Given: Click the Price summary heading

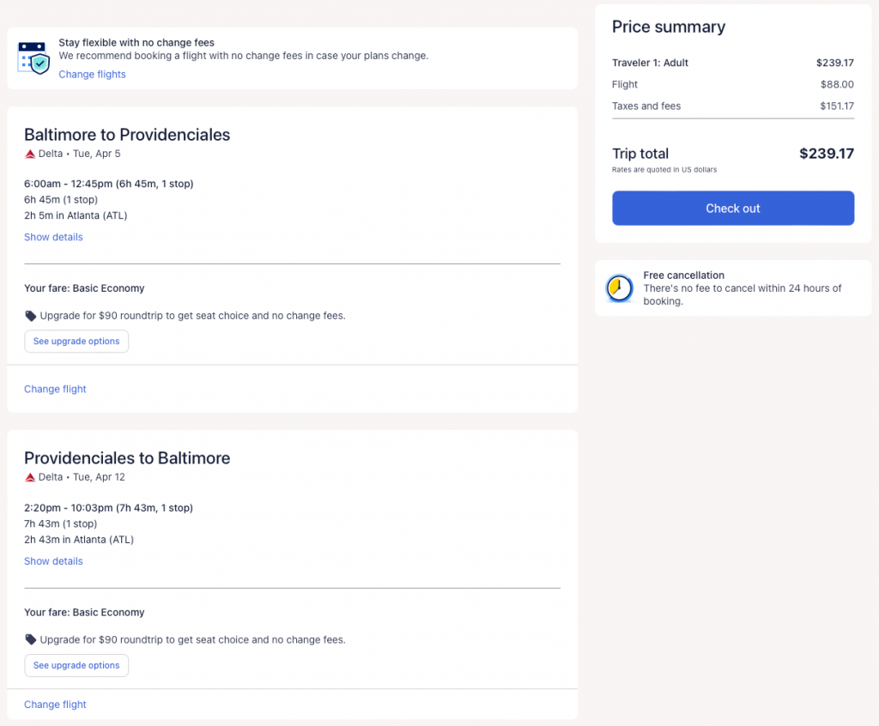Looking at the screenshot, I should click(x=668, y=27).
